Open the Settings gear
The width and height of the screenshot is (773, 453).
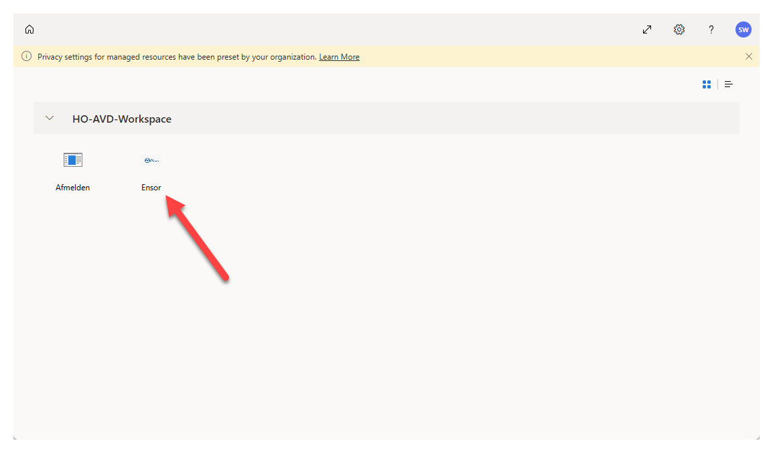[679, 29]
